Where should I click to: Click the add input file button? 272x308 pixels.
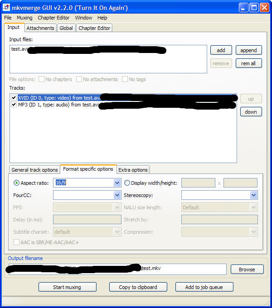pos(221,50)
